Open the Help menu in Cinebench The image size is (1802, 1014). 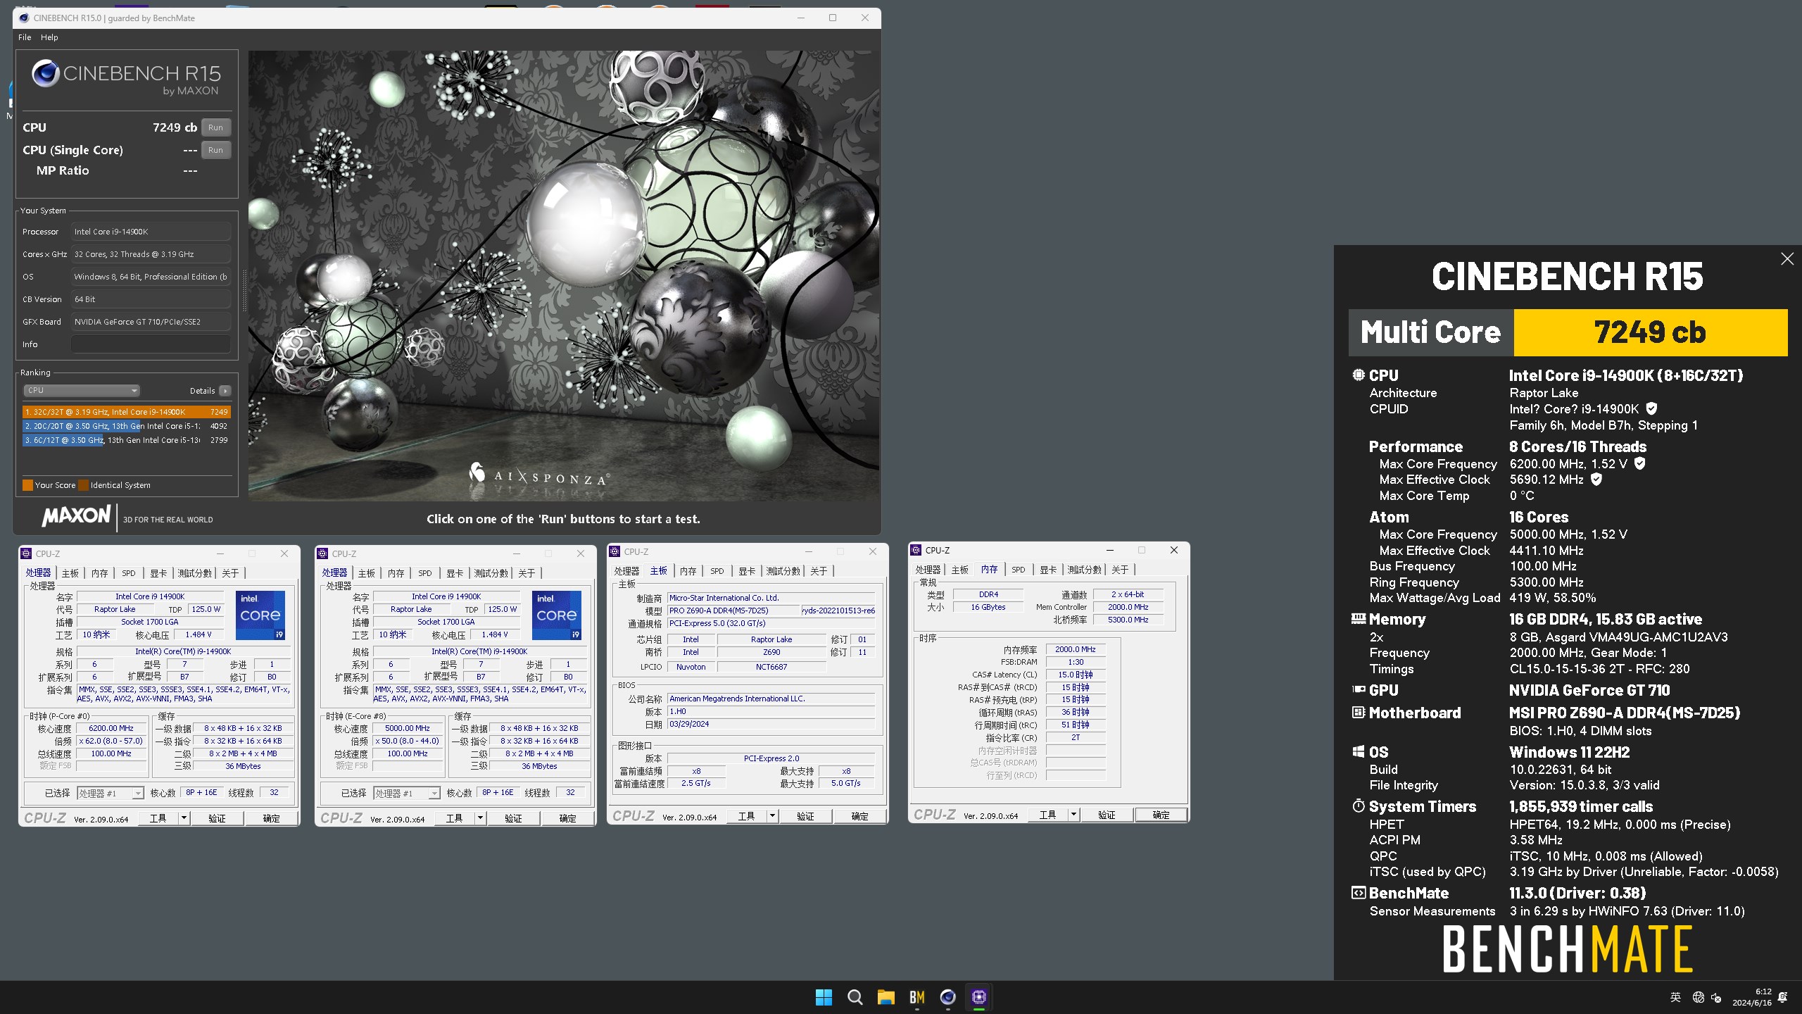click(x=49, y=37)
